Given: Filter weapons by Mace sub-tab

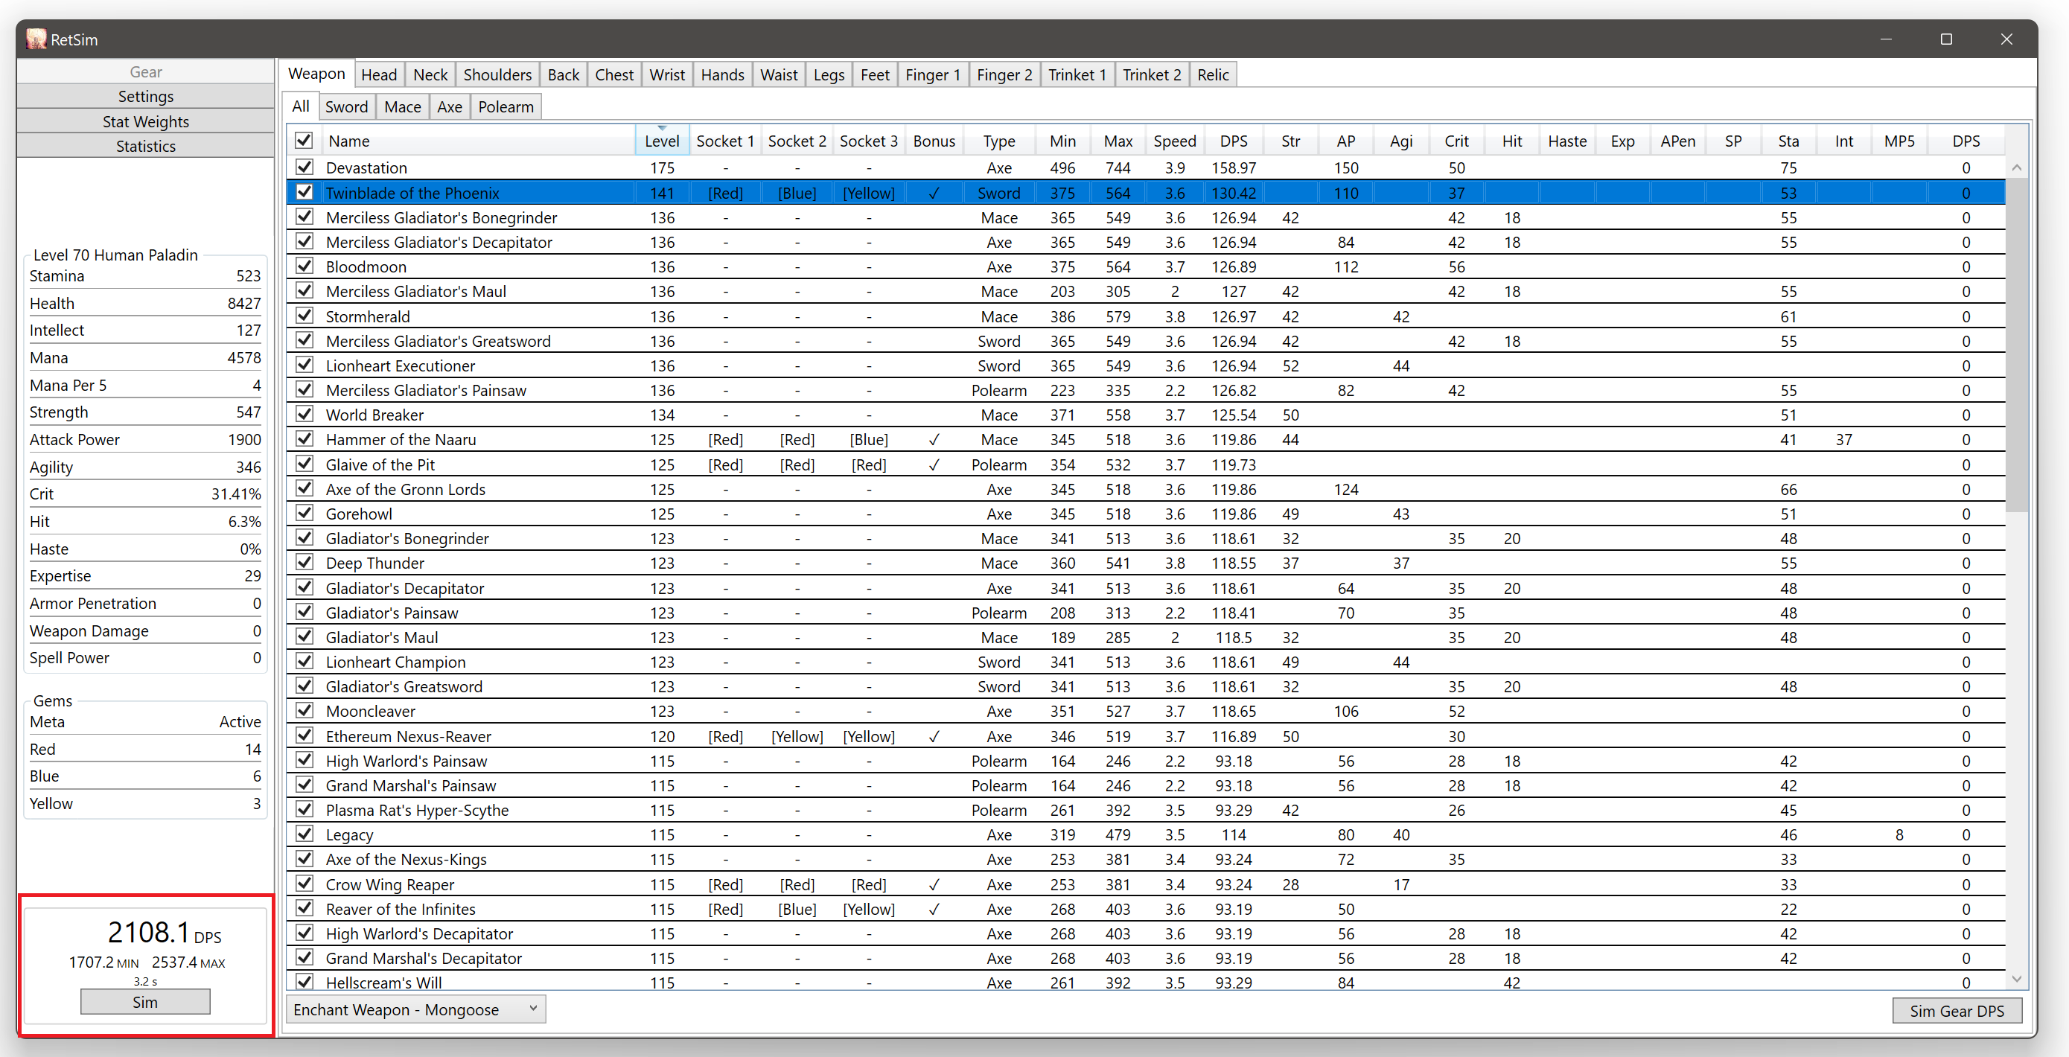Looking at the screenshot, I should 402,107.
